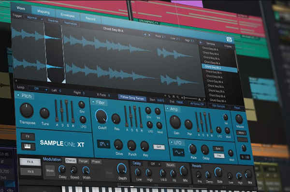The height and width of the screenshot is (192, 290).
Task: Open the Delay sync Off dropdown
Action: point(155,164)
